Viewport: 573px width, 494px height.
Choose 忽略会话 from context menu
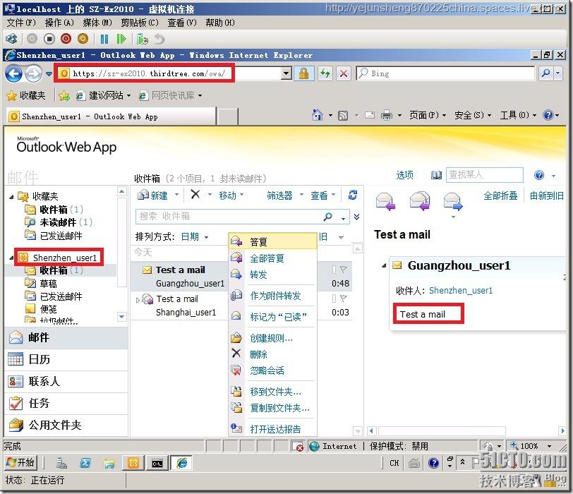pyautogui.click(x=272, y=370)
